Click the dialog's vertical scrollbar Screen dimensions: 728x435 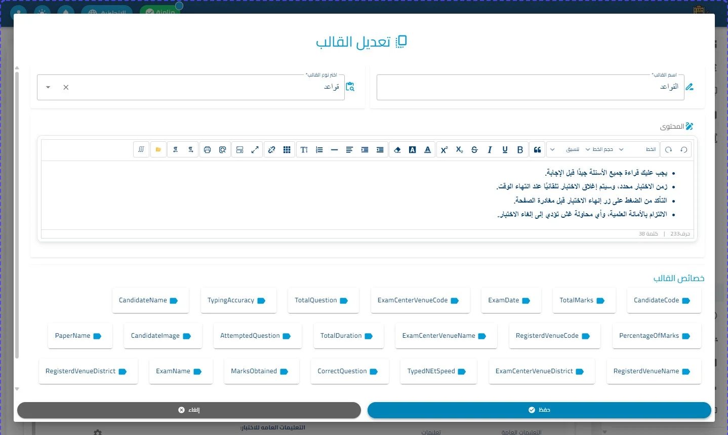[17, 215]
